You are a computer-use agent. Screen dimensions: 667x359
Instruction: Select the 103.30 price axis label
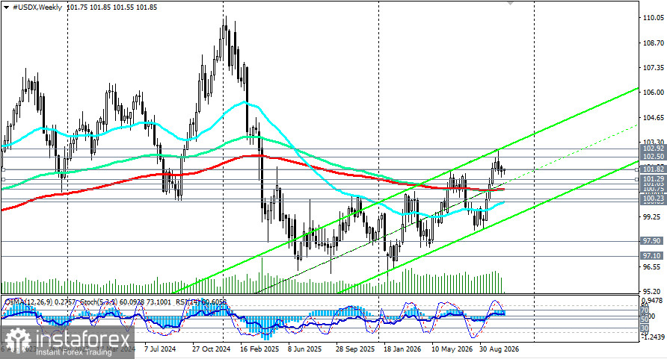654,142
